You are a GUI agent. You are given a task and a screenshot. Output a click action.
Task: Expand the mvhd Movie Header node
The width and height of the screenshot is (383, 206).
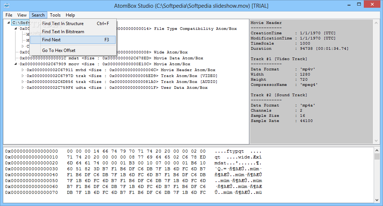point(23,70)
